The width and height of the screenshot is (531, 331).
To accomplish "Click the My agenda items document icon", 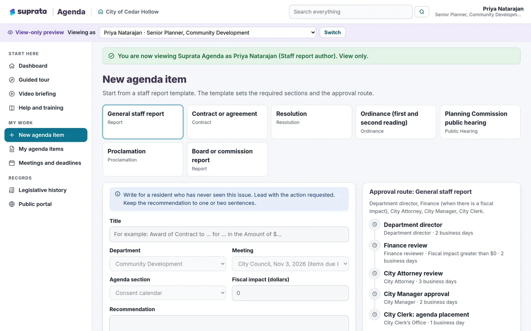I will pyautogui.click(x=12, y=149).
